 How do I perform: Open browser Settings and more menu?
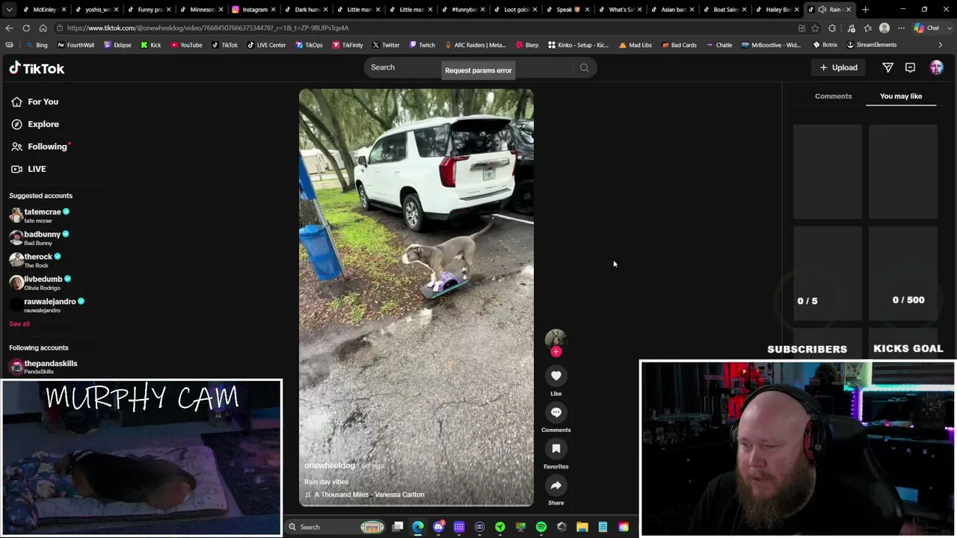pos(901,28)
